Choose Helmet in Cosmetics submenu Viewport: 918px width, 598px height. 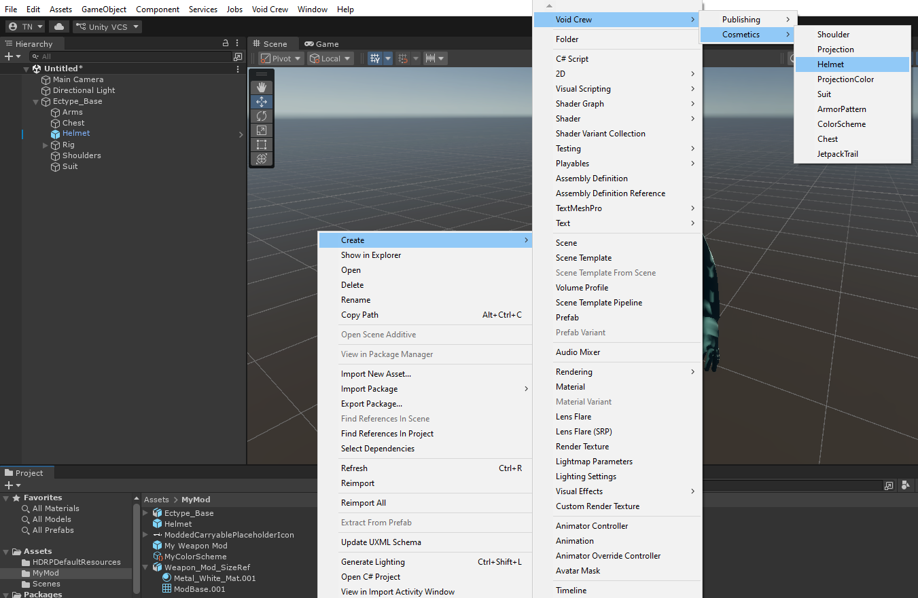[x=852, y=64]
